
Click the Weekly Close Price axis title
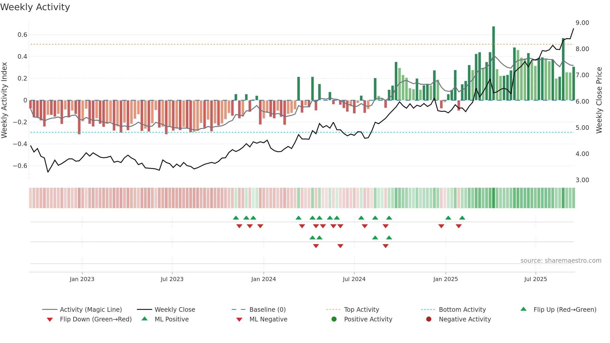pyautogui.click(x=599, y=100)
